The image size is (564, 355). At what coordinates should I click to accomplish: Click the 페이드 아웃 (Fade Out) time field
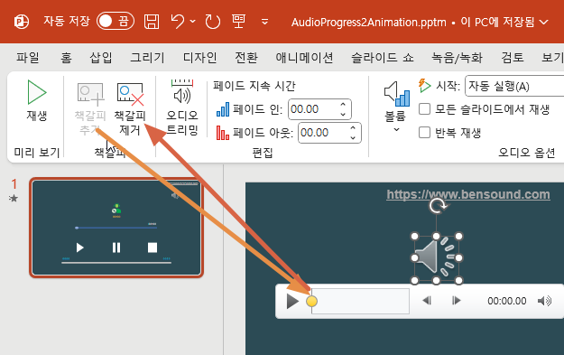[x=324, y=133]
